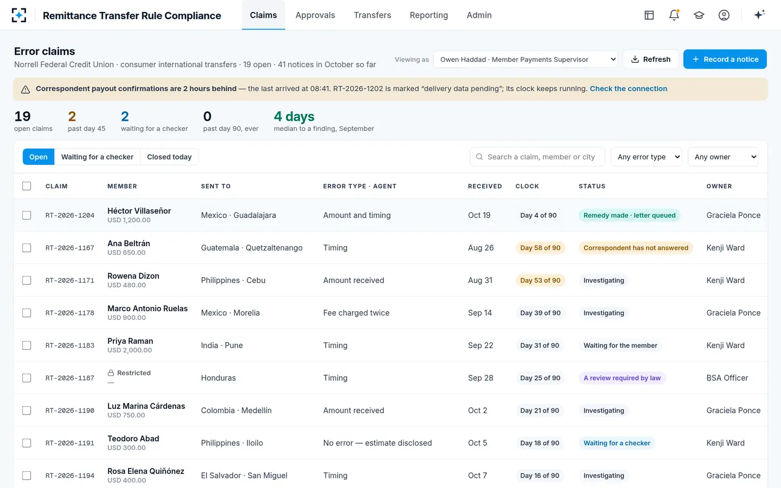
Task: Open the graduation cap help icon
Action: point(699,15)
